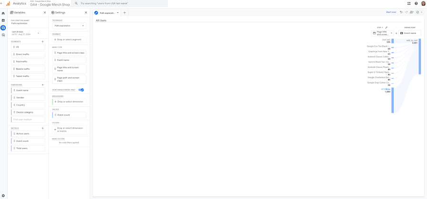Open the Advertising icon in left navigation

pyautogui.click(x=3, y=35)
